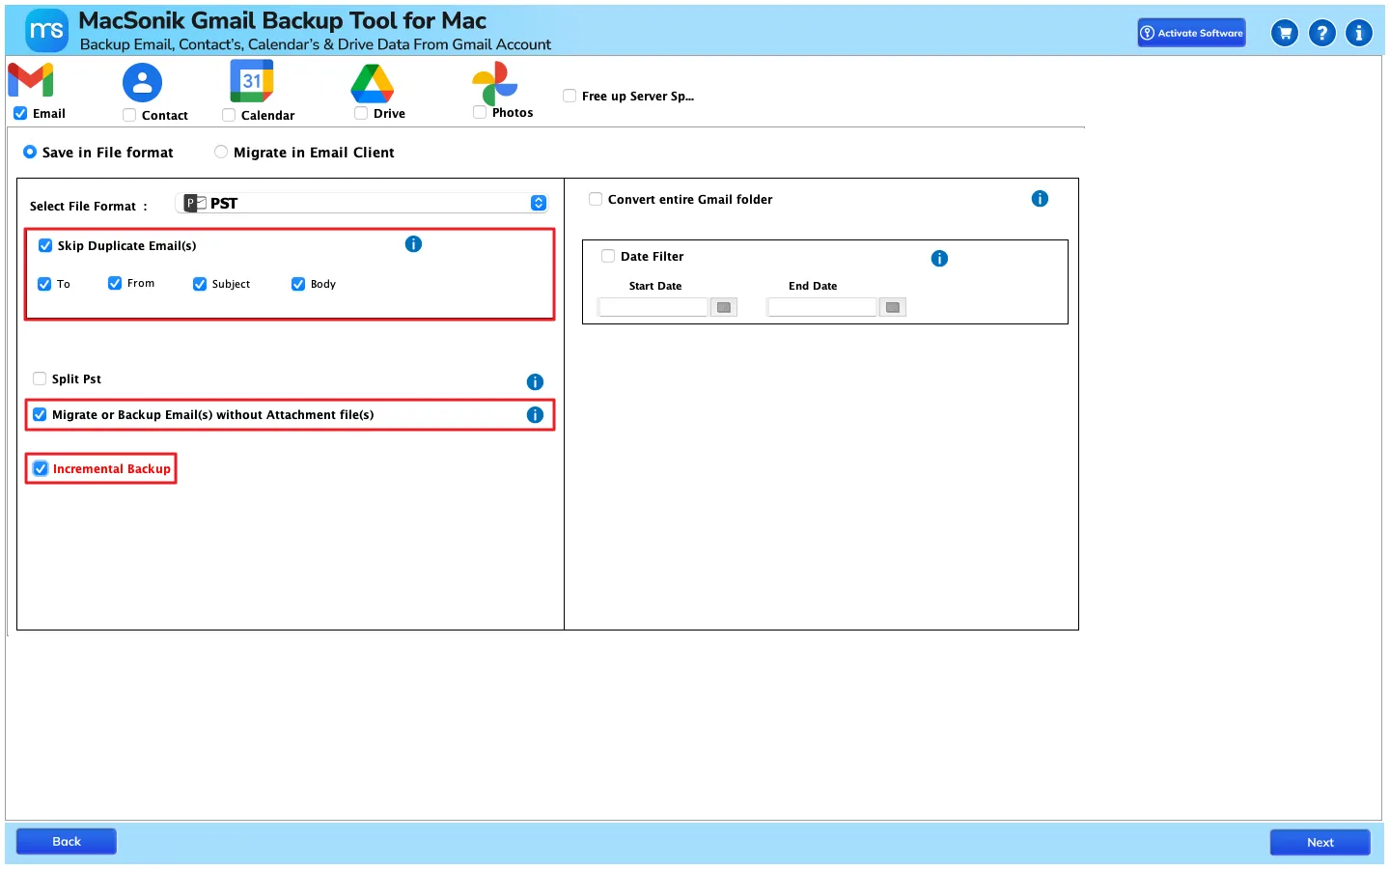Viewport: 1390px width, 869px height.
Task: Enable the Drive checkbox
Action: pos(361,113)
